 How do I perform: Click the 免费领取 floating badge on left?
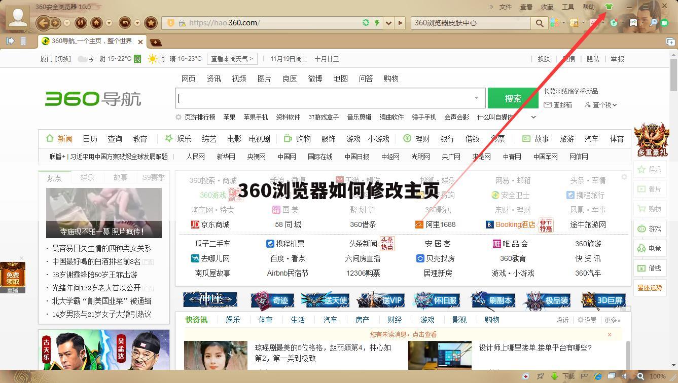point(12,277)
